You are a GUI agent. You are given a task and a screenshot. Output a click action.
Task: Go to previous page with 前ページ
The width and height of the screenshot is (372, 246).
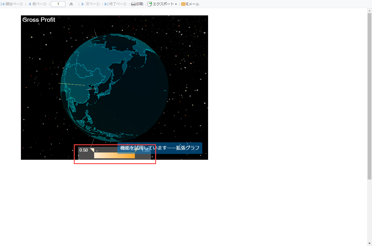pos(37,4)
